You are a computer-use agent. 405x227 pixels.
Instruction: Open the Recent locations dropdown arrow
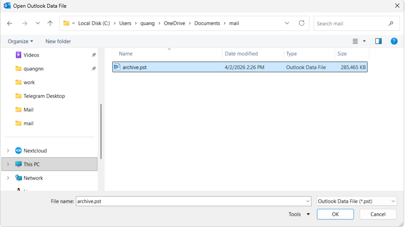coord(38,23)
